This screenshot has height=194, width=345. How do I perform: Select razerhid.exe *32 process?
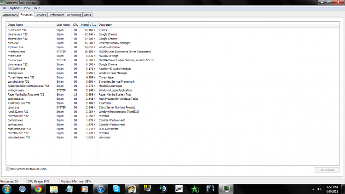(85, 116)
